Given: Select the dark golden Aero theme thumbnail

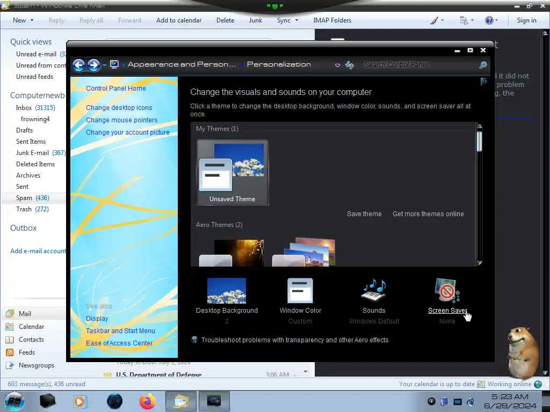Looking at the screenshot, I should (232, 252).
